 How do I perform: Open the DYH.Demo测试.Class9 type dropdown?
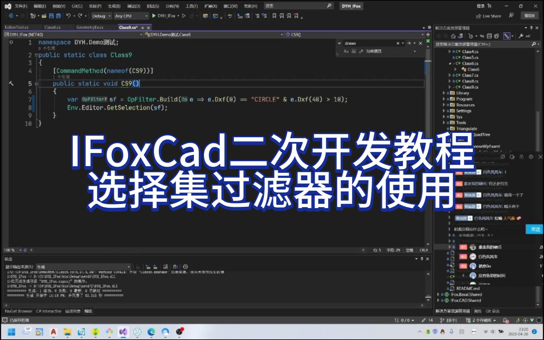(x=214, y=35)
